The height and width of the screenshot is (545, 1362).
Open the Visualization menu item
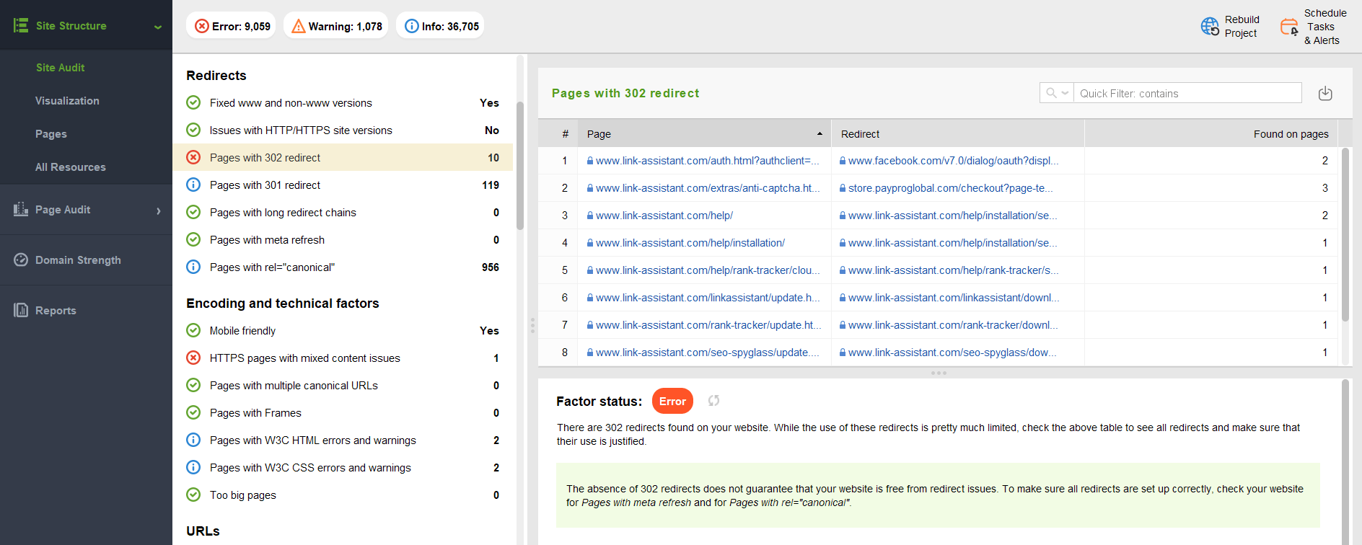67,100
